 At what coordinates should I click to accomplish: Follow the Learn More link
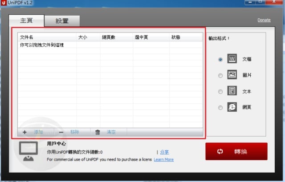pos(163,159)
